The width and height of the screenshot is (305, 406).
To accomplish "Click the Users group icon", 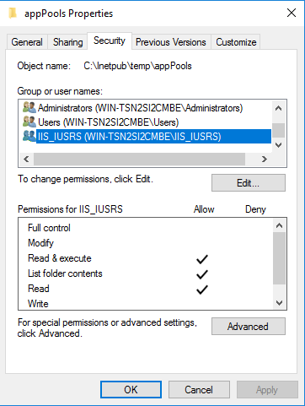I will coord(29,122).
